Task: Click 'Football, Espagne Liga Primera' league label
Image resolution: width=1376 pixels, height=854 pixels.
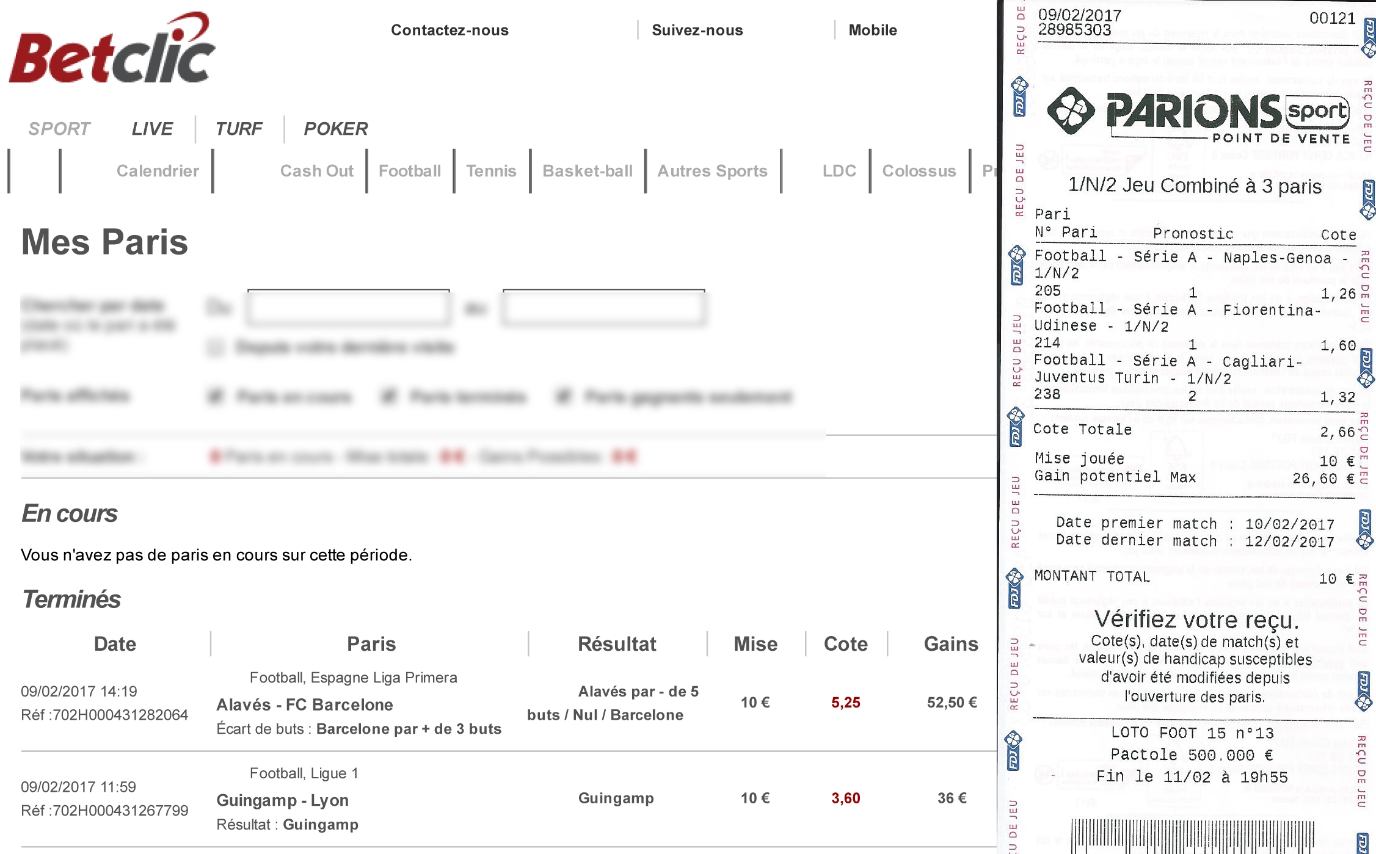Action: pyautogui.click(x=353, y=678)
